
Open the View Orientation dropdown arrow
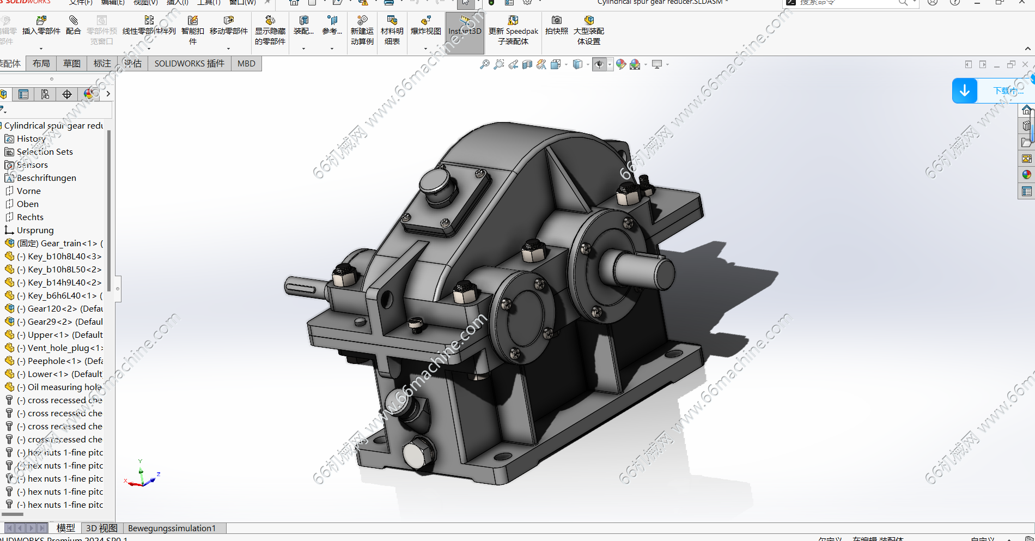click(x=566, y=65)
